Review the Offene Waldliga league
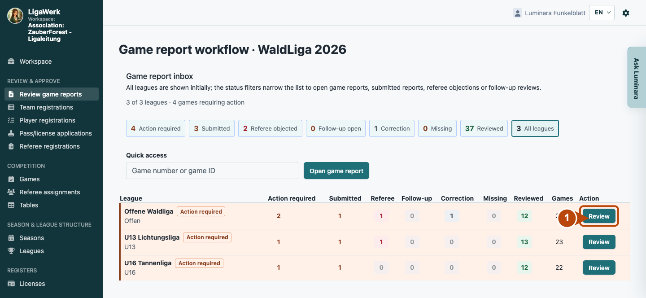Image resolution: width=646 pixels, height=298 pixels. 599,216
